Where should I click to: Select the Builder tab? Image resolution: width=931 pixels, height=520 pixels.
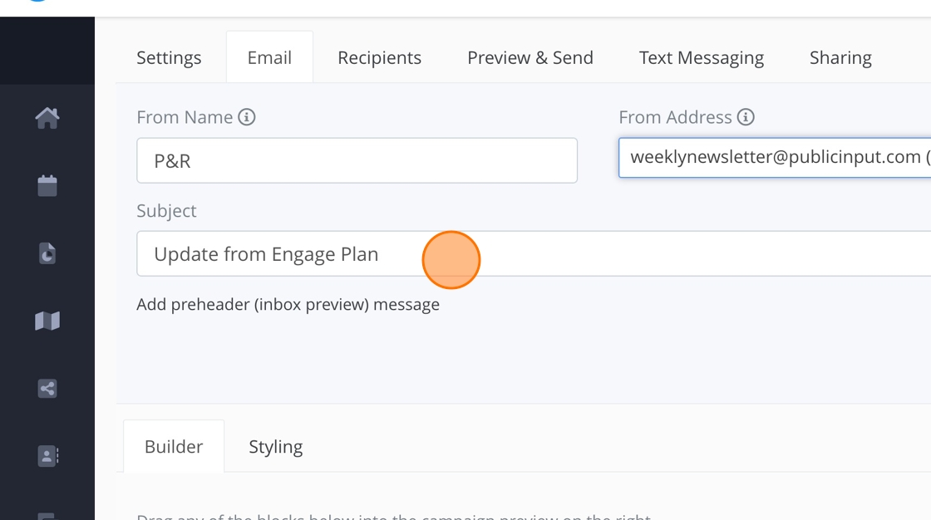(174, 446)
